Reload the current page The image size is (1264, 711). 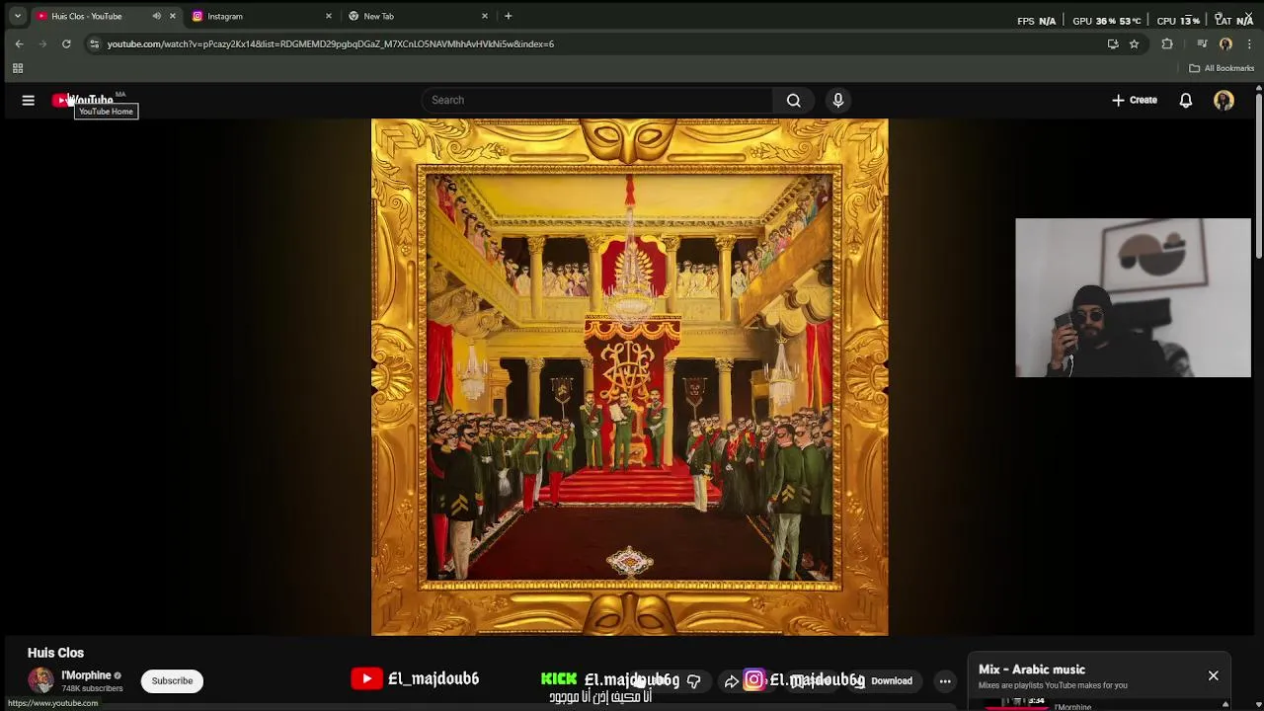pyautogui.click(x=66, y=43)
